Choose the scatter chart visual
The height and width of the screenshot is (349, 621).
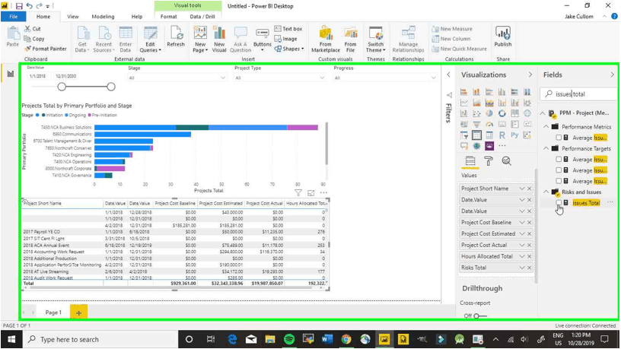pyautogui.click(x=476, y=113)
